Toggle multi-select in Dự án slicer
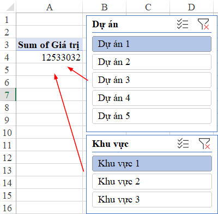Screen dimensions: 218x214 [x=183, y=24]
